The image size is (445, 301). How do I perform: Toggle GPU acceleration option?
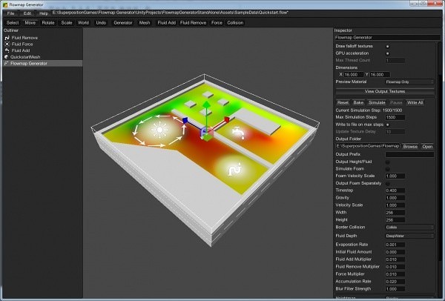coord(387,53)
